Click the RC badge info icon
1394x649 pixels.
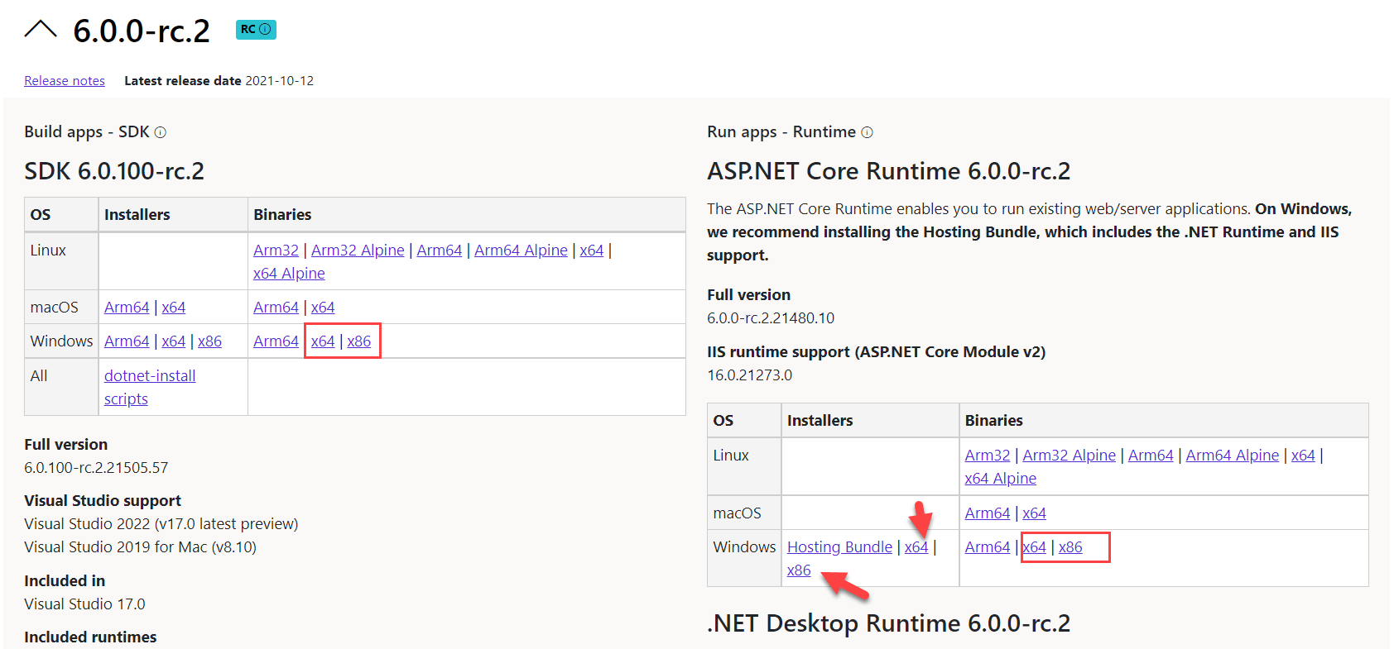(x=265, y=29)
